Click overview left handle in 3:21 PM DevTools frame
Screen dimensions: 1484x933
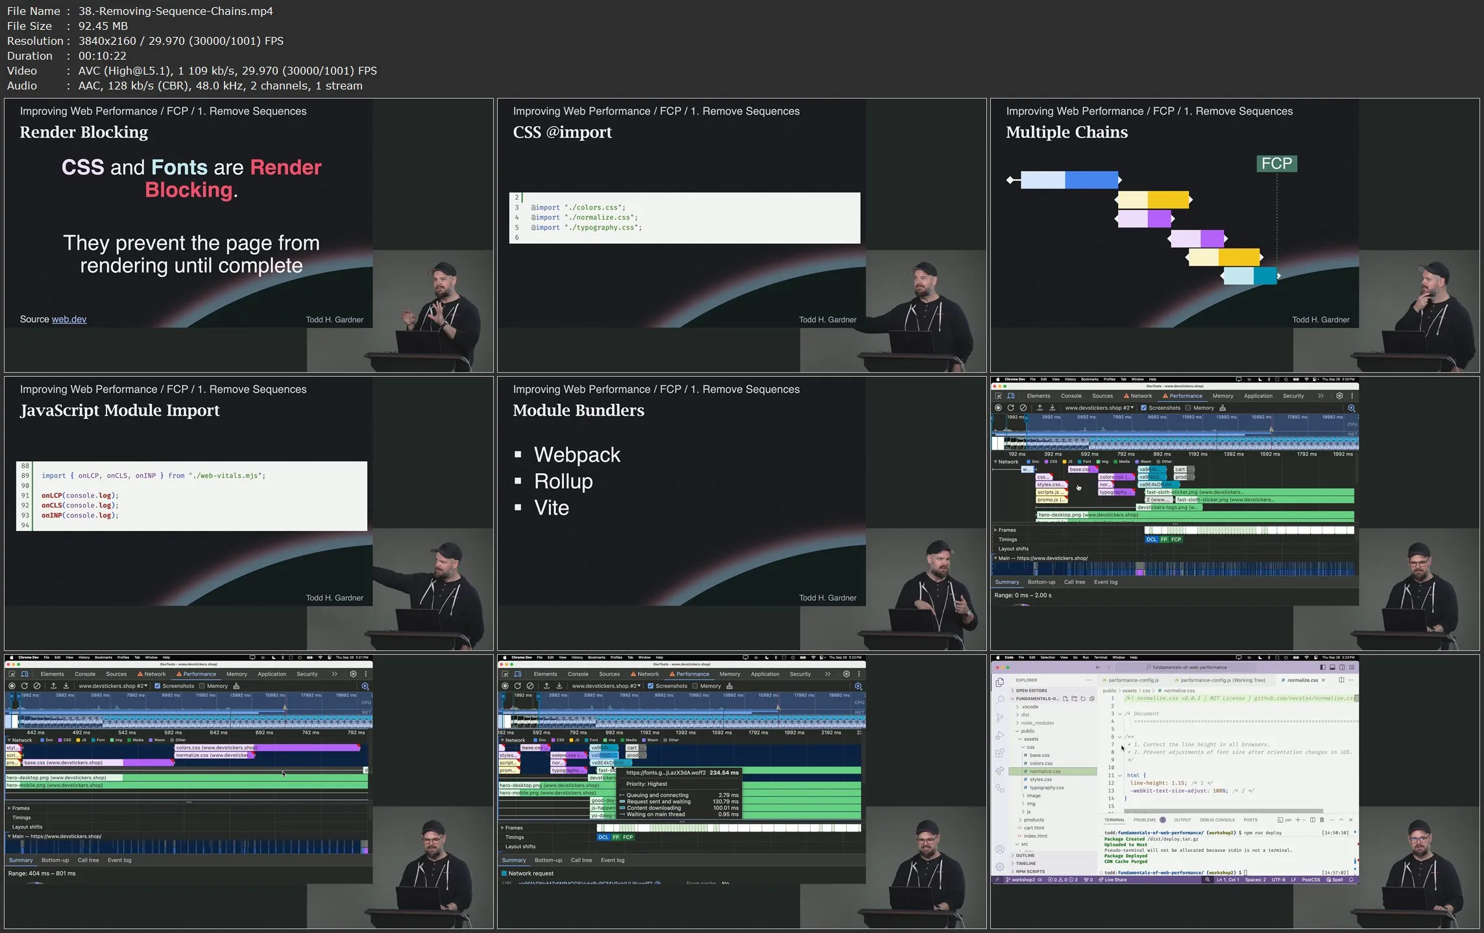(13, 697)
